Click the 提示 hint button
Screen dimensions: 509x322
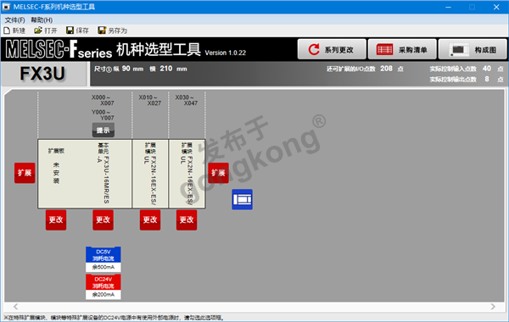click(103, 130)
